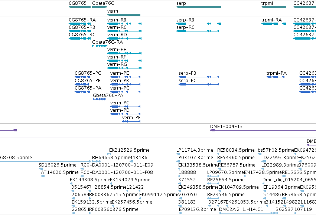316x215 pixels.
Task: Click verm-RF transcript label
Action: 117,57
